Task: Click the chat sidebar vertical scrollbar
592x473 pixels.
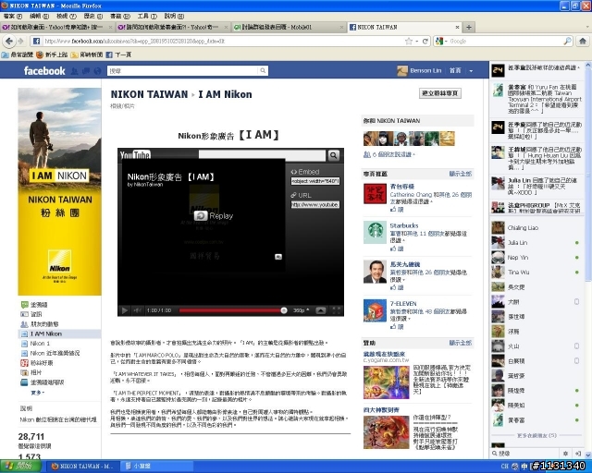Action: pyautogui.click(x=588, y=173)
